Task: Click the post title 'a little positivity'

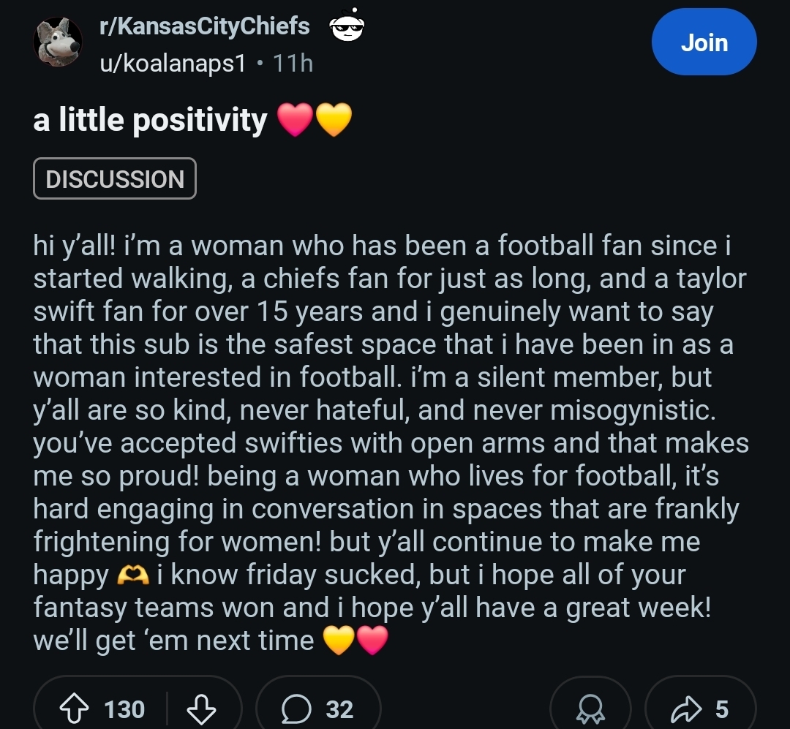Action: (150, 119)
